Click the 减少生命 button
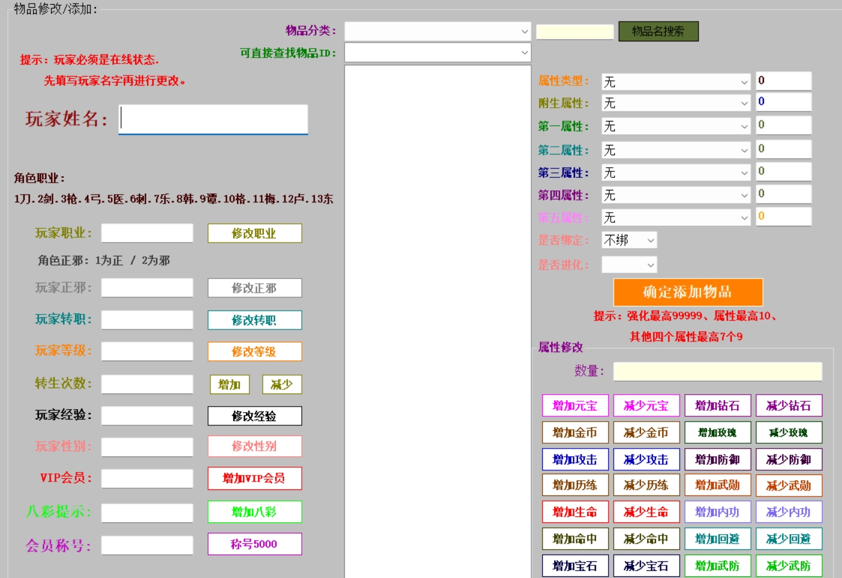Image resolution: width=842 pixels, height=578 pixels. click(645, 512)
